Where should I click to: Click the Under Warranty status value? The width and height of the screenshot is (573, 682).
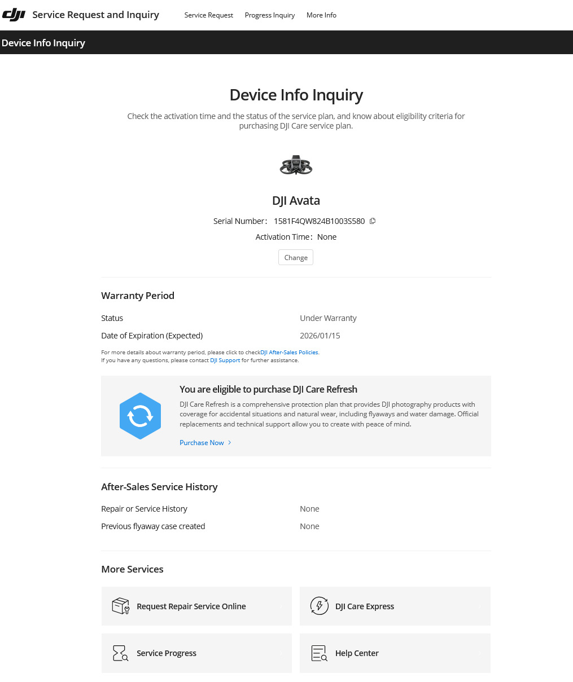(328, 318)
